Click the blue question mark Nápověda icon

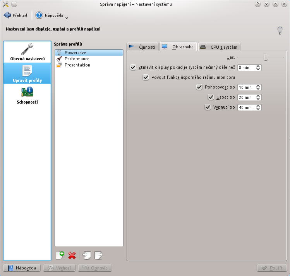[x=39, y=15]
